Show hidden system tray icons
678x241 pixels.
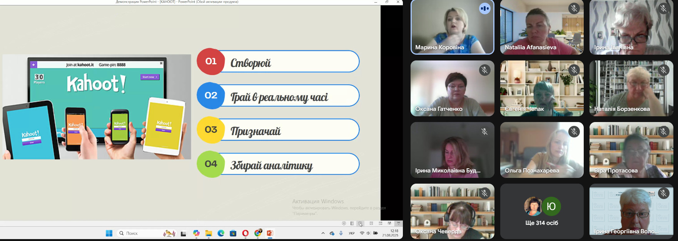tap(323, 233)
